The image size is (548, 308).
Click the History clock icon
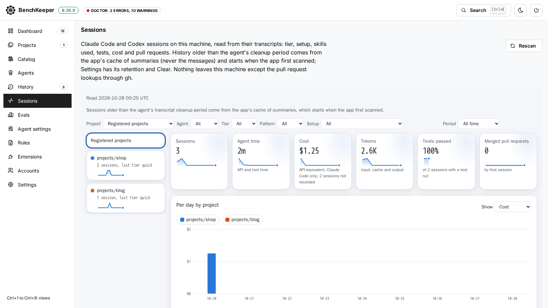tap(11, 87)
